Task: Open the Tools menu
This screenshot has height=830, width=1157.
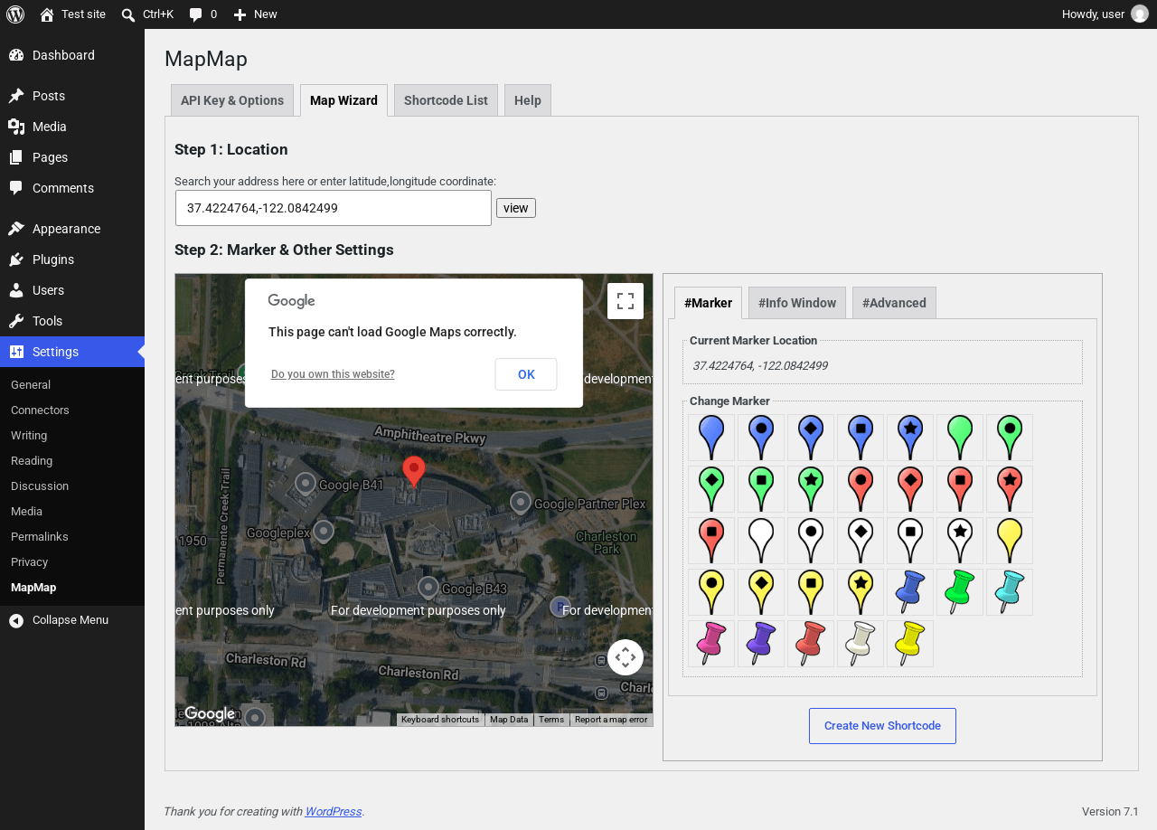Action: [x=72, y=321]
